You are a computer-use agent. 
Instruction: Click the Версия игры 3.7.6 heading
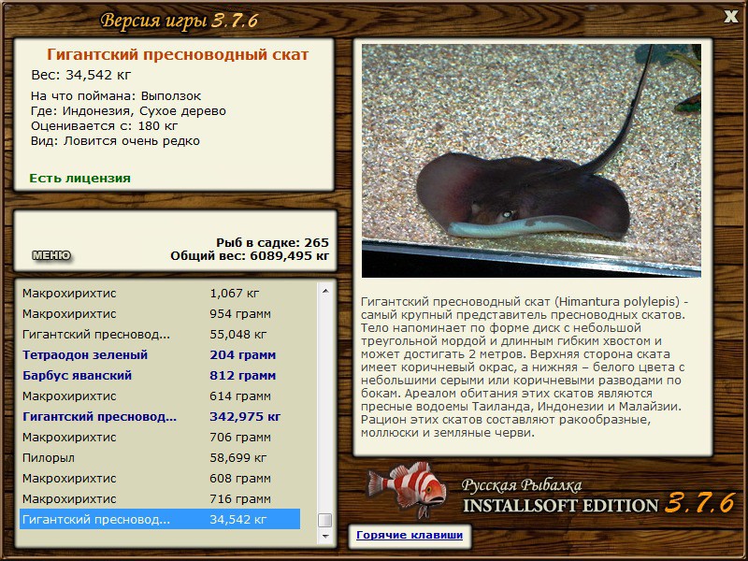pos(180,21)
